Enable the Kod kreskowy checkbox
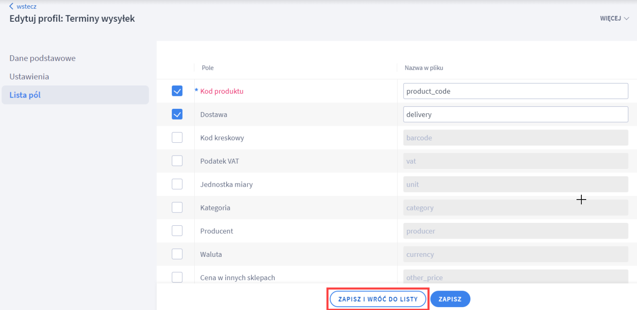Screen dimensions: 637x310 point(177,137)
